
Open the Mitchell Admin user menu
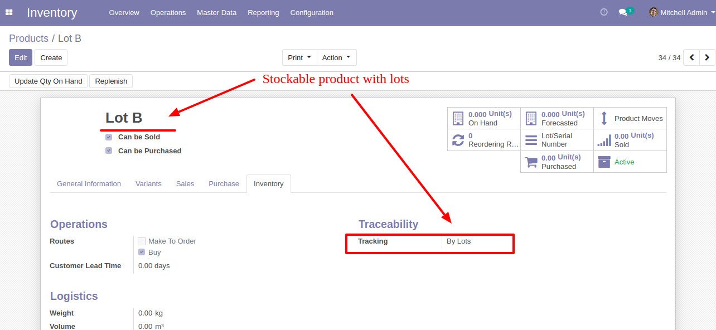678,12
